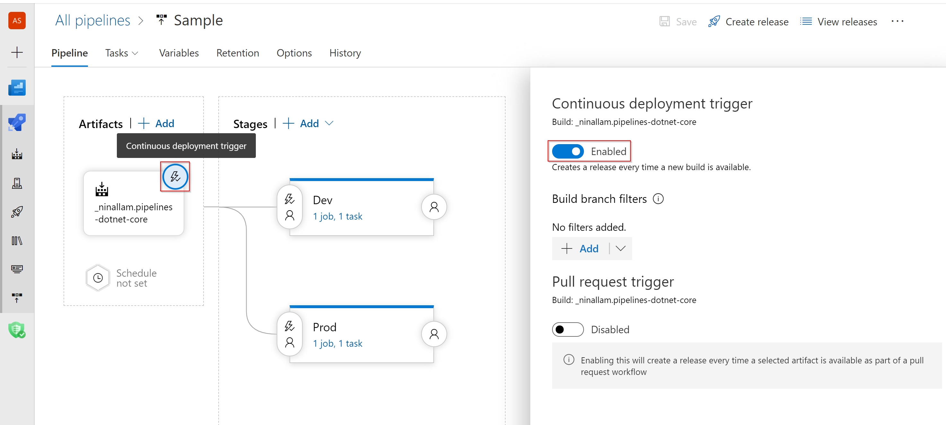Select the Variables tab
Viewport: 946px width, 425px height.
(178, 53)
